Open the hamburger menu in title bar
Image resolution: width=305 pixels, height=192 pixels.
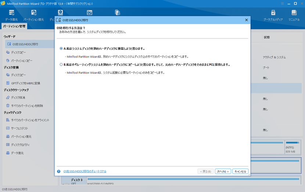[x=282, y=4]
